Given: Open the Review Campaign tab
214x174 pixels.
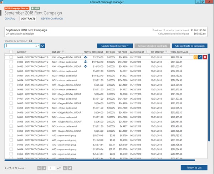Looking at the screenshot, I should (x=52, y=19).
